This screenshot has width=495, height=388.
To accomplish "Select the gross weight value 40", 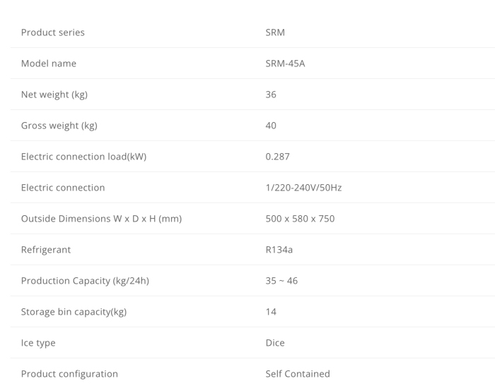I will [x=271, y=126].
